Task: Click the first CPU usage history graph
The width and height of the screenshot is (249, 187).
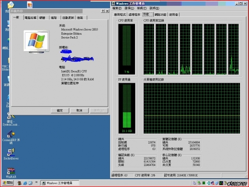Action: (149, 49)
